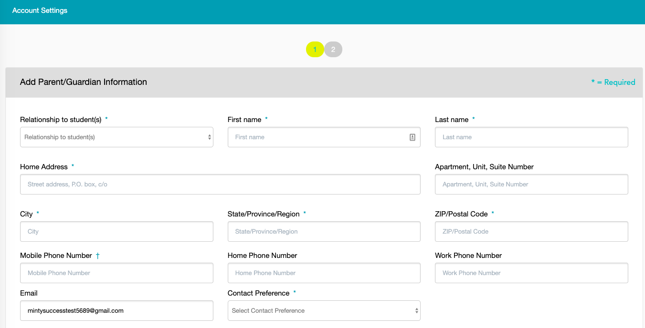Click the "Home Phone Number" field label
This screenshot has height=328, width=645.
click(x=262, y=256)
